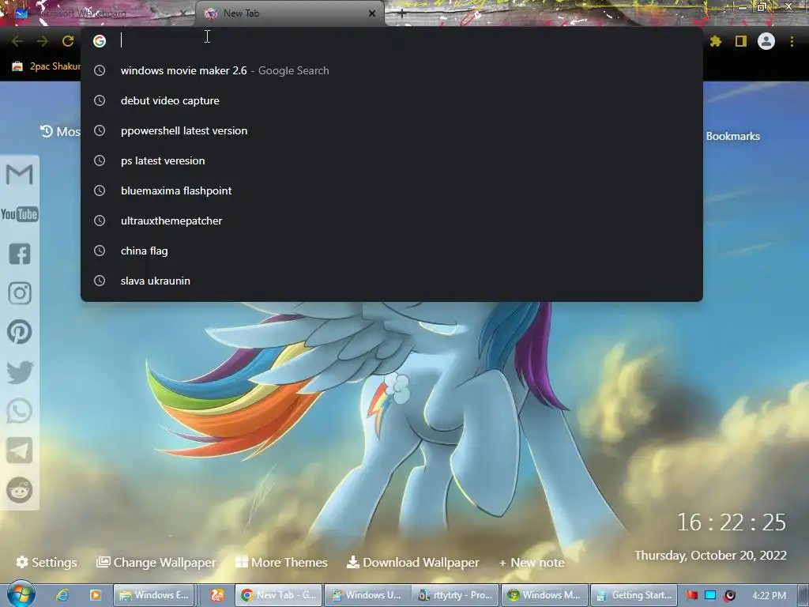Select 'windows movie maker 2.6' suggestion

pos(392,70)
